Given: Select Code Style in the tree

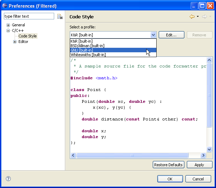Looking at the screenshot, I should point(27,36).
